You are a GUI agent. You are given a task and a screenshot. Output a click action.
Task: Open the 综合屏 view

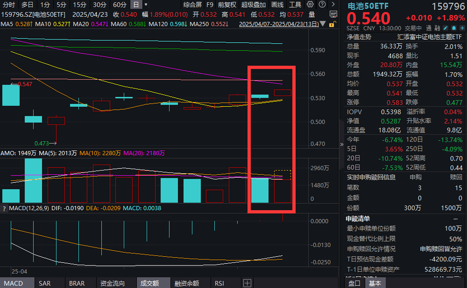tap(192, 5)
